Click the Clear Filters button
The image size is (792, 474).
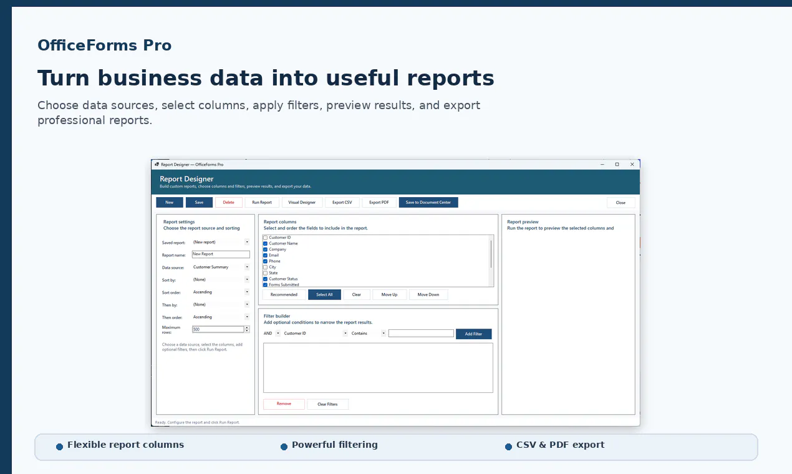click(327, 404)
